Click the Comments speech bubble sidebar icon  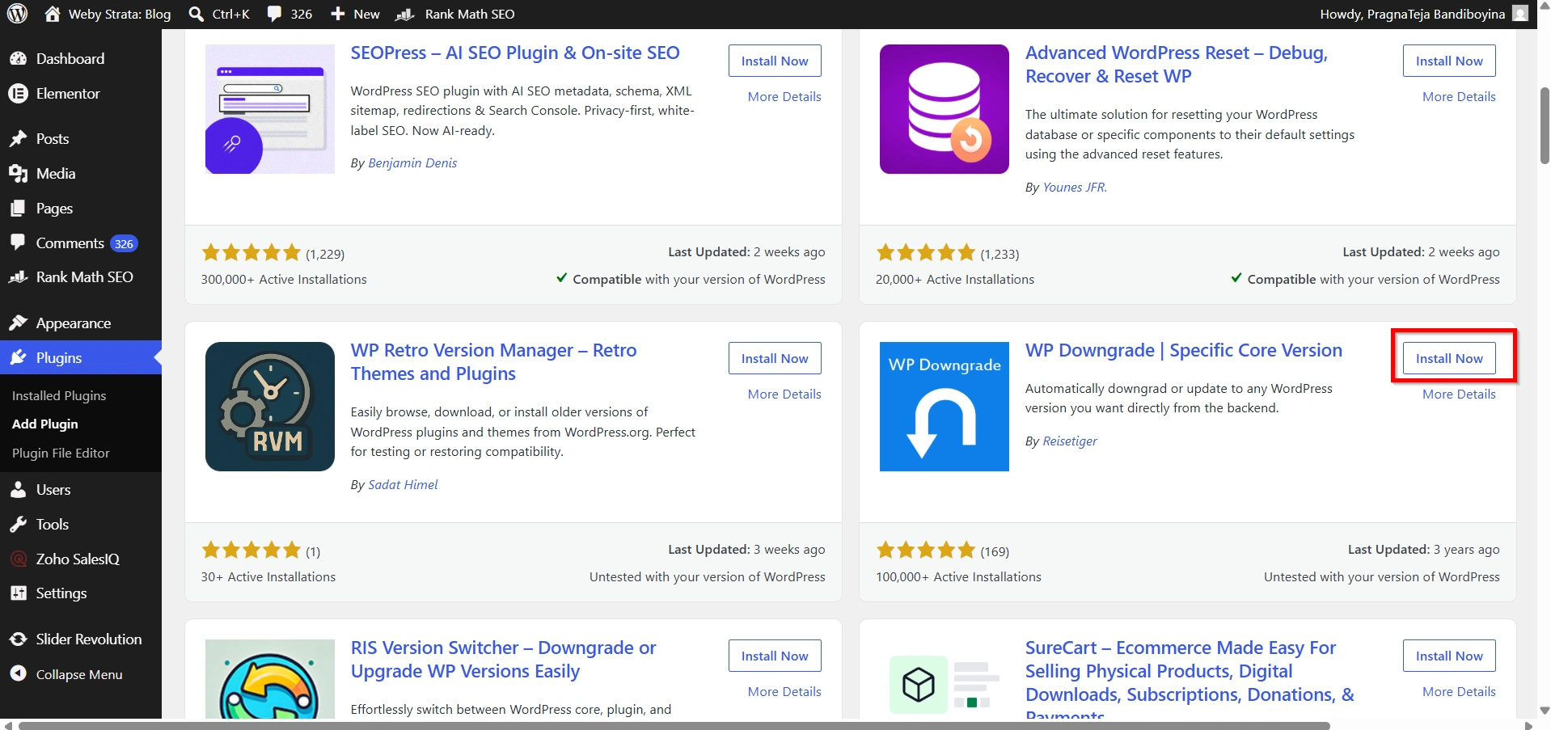[18, 243]
